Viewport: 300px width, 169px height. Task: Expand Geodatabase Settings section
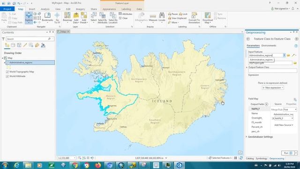coord(247,137)
